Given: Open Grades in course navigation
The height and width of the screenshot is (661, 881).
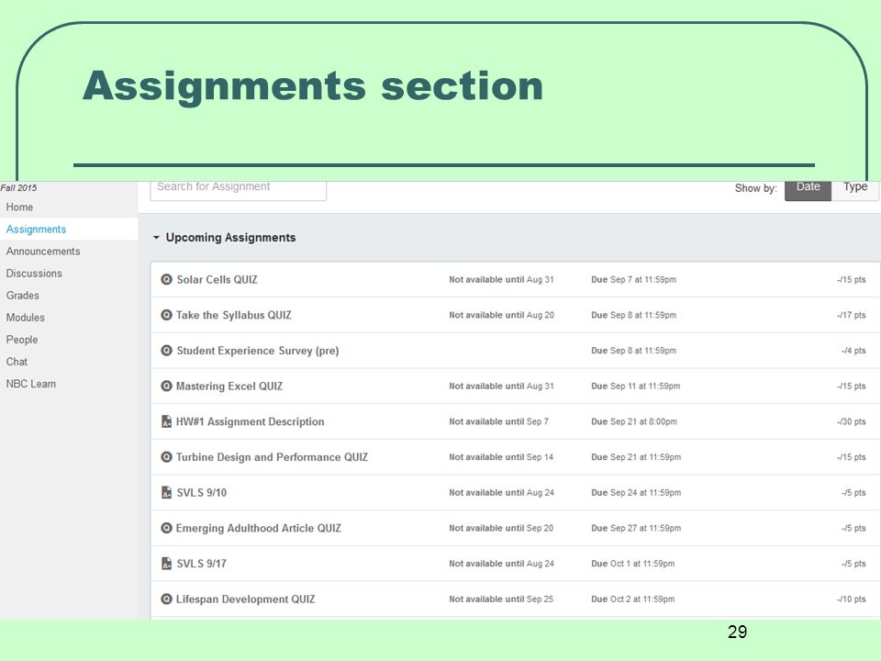Looking at the screenshot, I should [22, 295].
